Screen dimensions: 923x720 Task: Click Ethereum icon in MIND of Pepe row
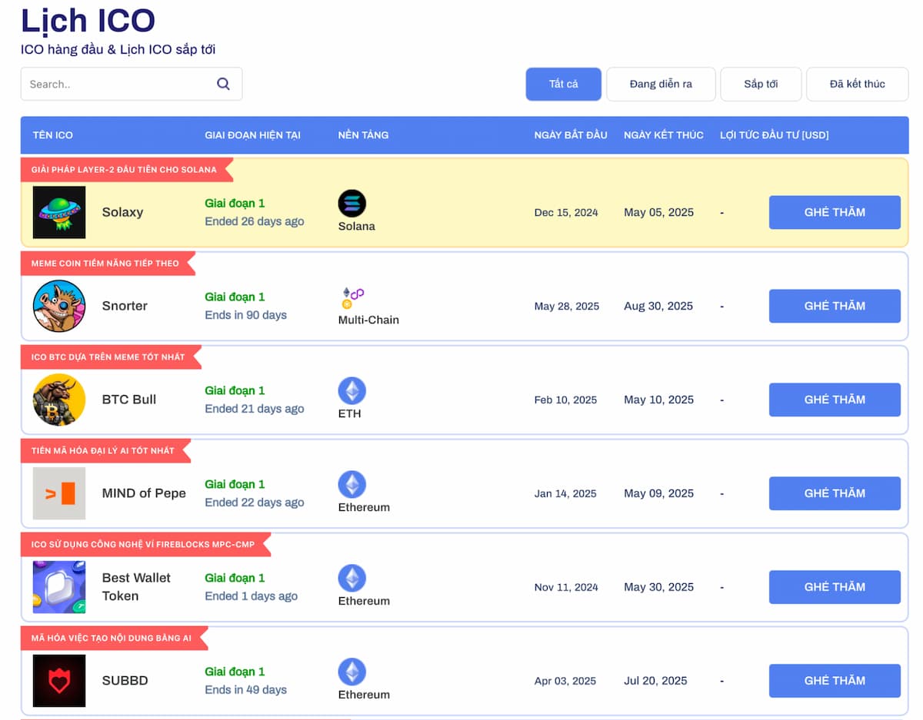(352, 485)
